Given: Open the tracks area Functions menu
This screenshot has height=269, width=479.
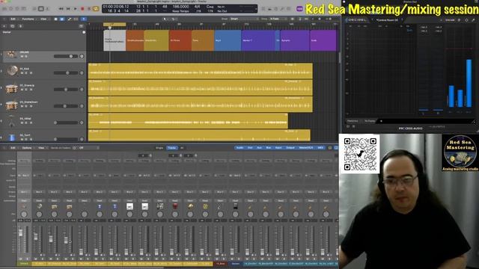Looking at the screenshot, I should click(x=28, y=19).
